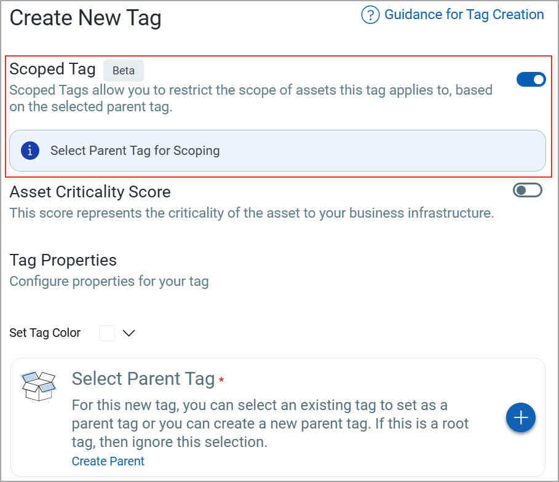The height and width of the screenshot is (482, 559).
Task: Click the Scoped Tag label
Action: click(53, 69)
